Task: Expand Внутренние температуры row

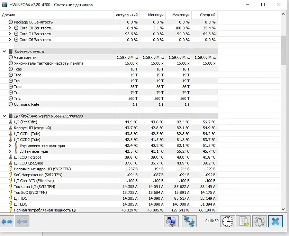Action: (x=10, y=145)
